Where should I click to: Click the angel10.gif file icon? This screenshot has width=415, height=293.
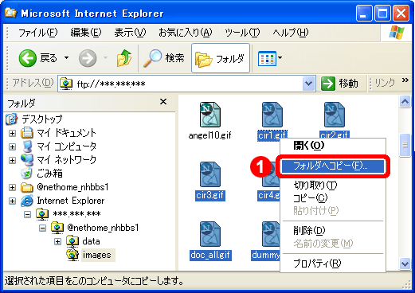210,115
